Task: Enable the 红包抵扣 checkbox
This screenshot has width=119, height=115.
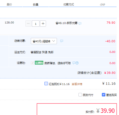Action: [x=46, y=83]
